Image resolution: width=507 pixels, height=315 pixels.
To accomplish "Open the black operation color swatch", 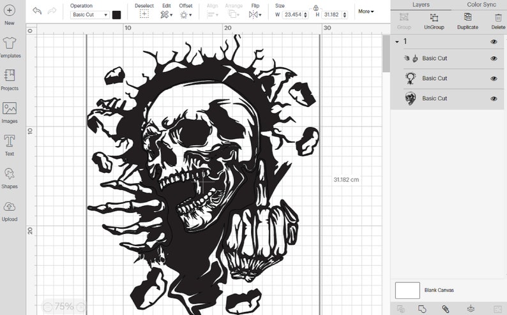I will (116, 15).
